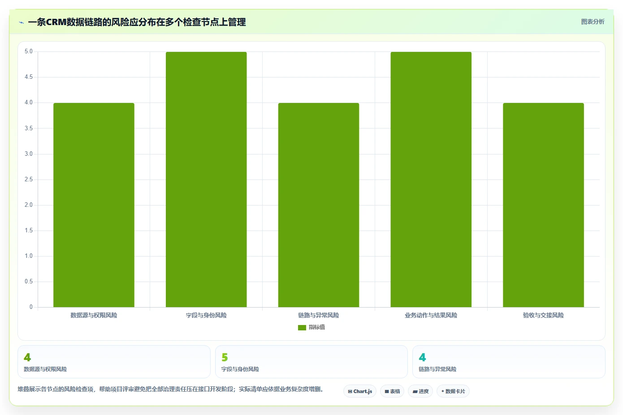Click the 链路与异常风险 x-axis label

pos(319,315)
